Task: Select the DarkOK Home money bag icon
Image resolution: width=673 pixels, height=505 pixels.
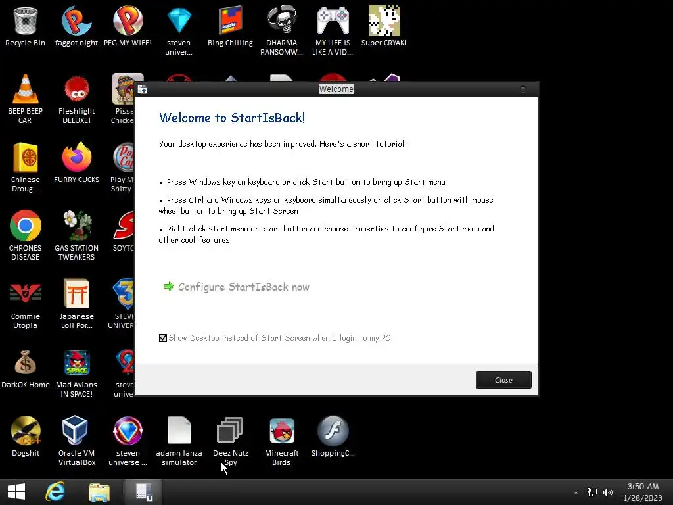Action: [x=26, y=370]
